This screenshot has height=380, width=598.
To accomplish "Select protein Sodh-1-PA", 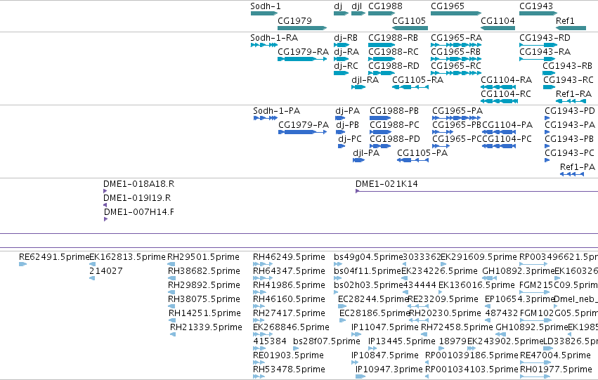I will [266, 118].
